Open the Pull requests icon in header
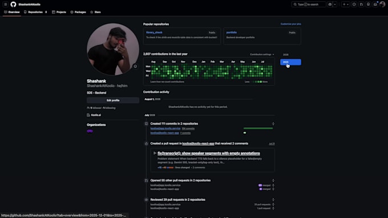Screen dimensions: 388x218 361,5
